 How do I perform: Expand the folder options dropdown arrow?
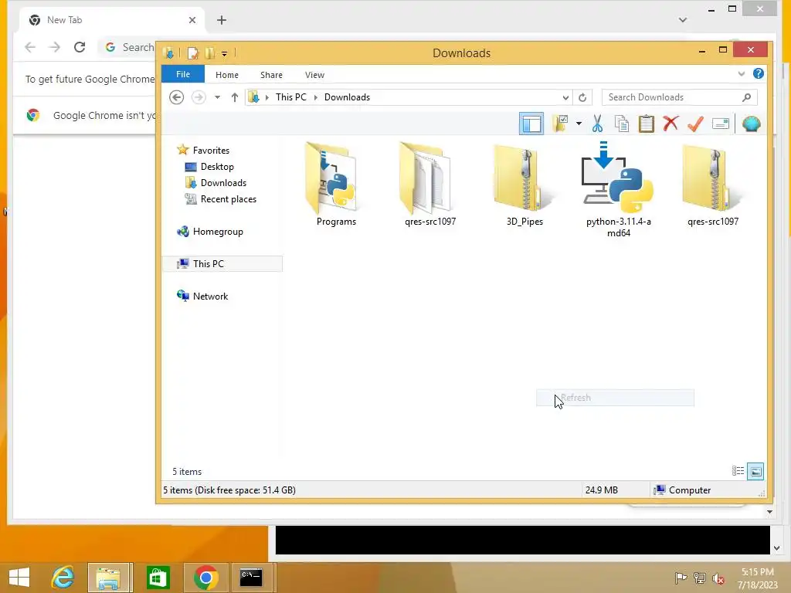coord(579,124)
